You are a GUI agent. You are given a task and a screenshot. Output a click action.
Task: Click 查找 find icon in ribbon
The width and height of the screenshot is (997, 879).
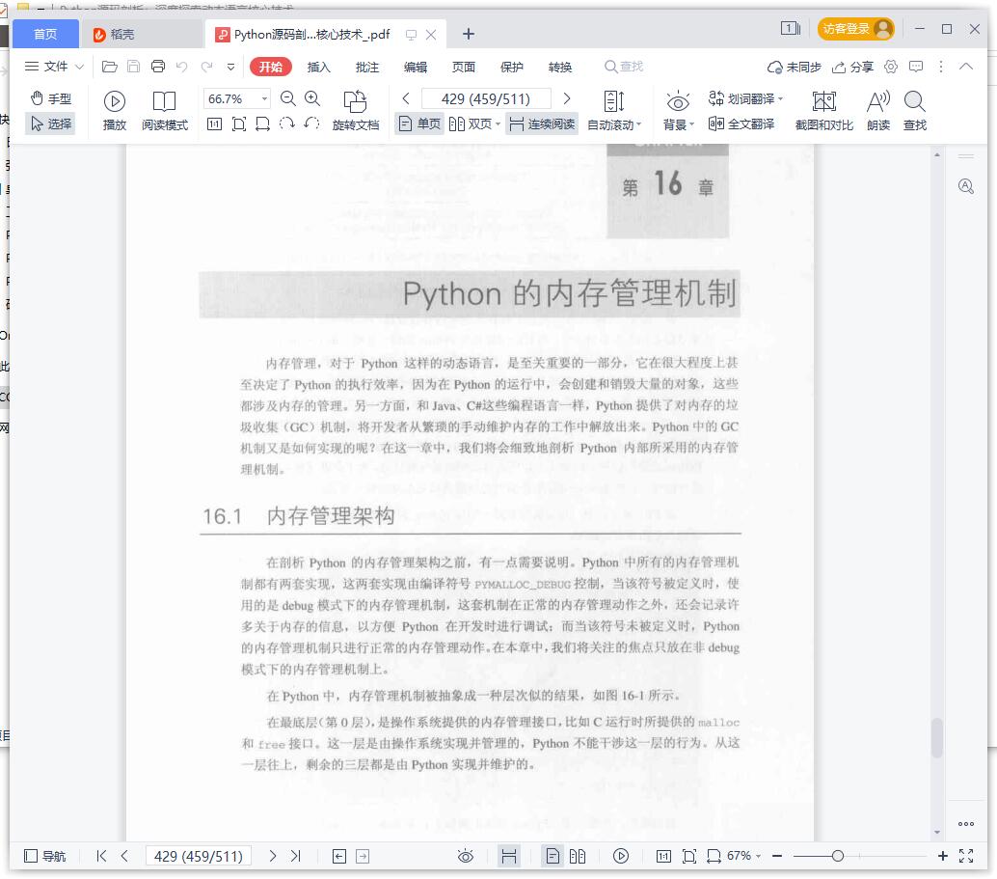pos(914,111)
